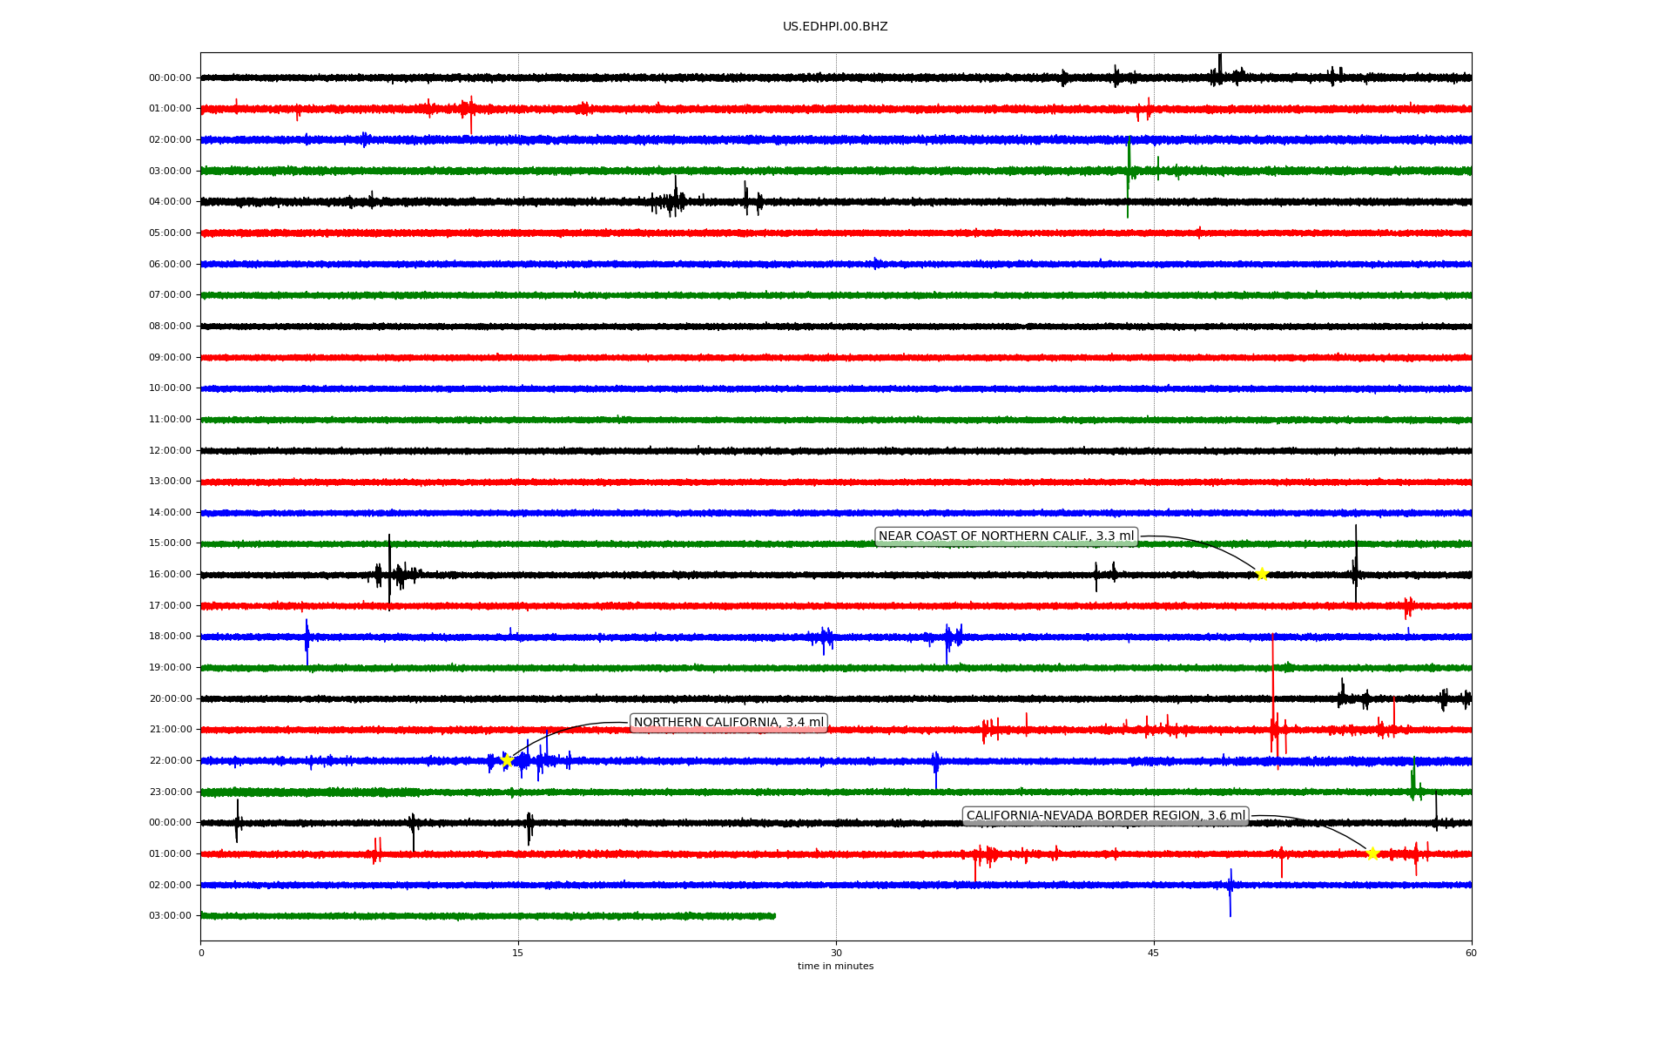
Task: Click the 60 tick label on the x-axis
Action: (1471, 953)
